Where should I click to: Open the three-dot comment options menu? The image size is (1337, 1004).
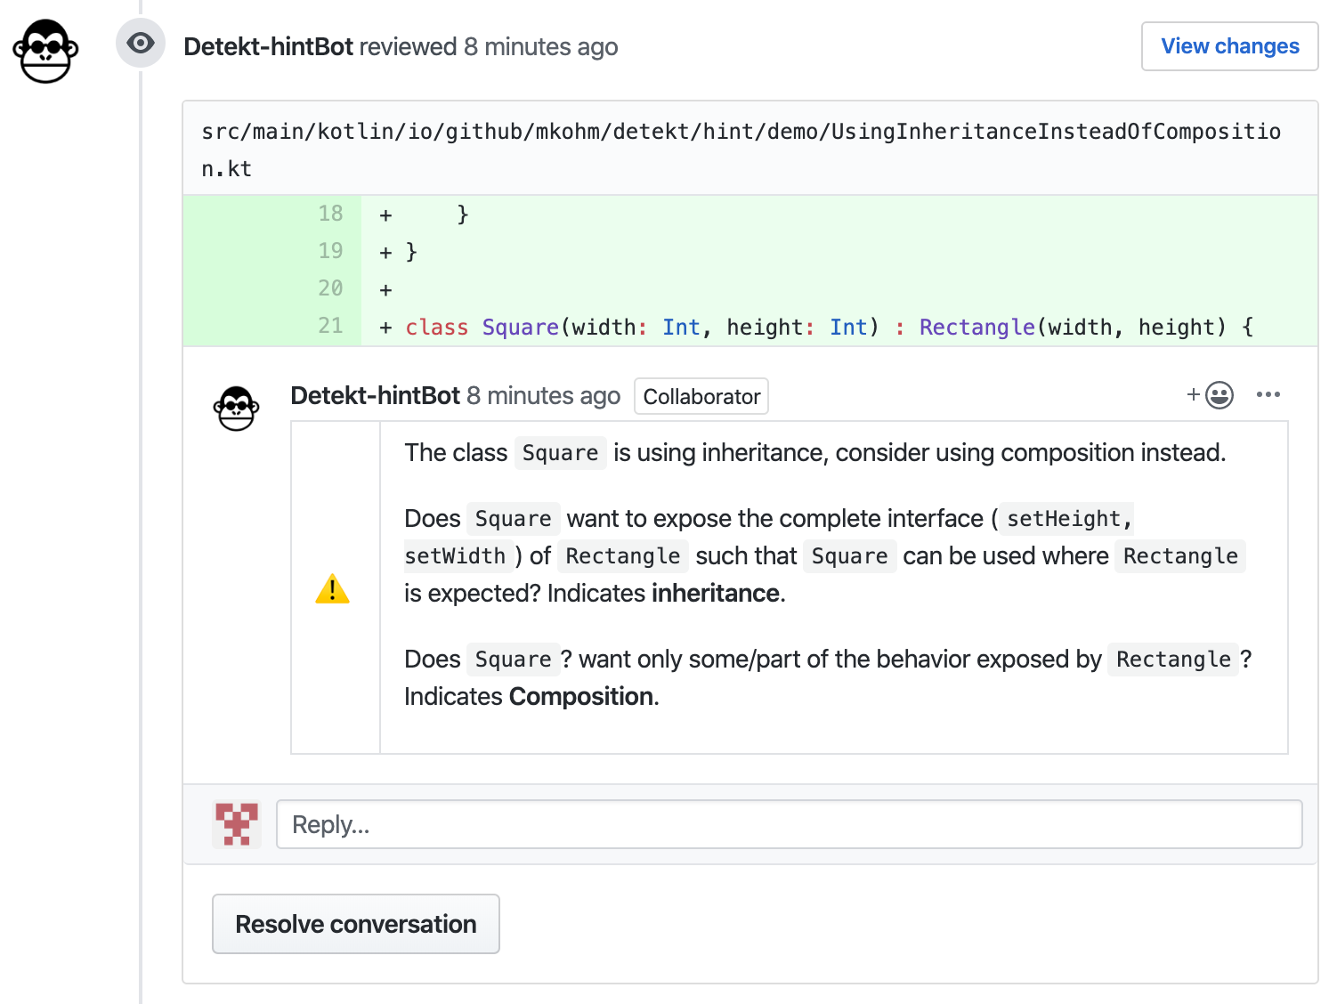[x=1268, y=394]
